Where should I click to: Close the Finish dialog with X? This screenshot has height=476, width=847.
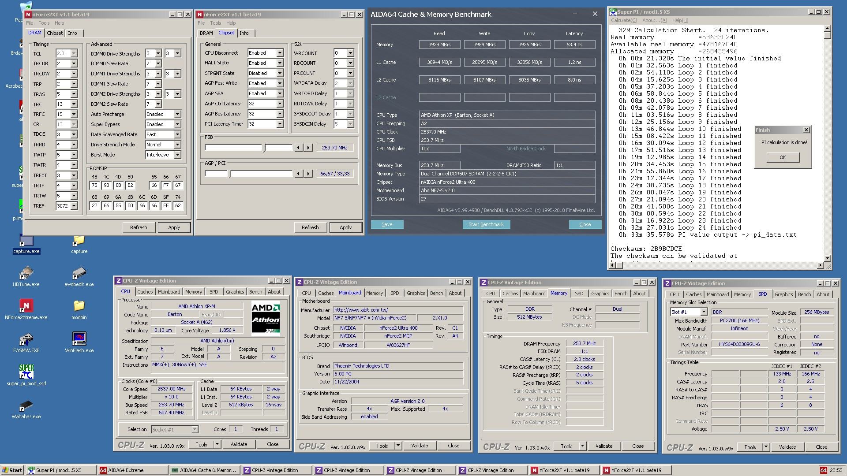coord(806,130)
